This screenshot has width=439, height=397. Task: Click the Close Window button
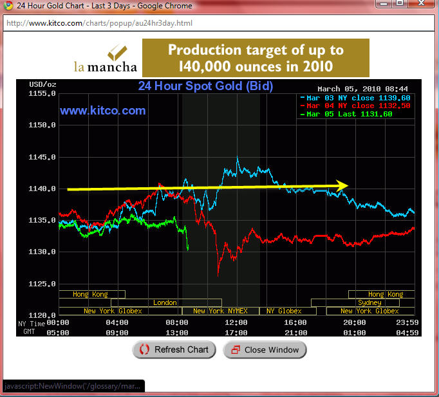click(265, 350)
